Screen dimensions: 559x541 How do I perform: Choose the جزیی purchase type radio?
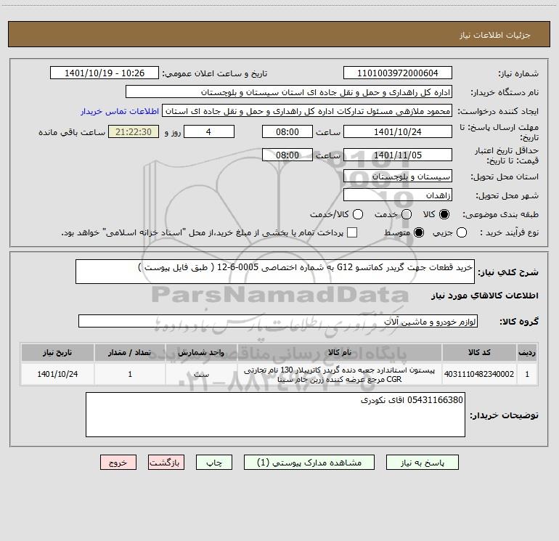pos(461,232)
